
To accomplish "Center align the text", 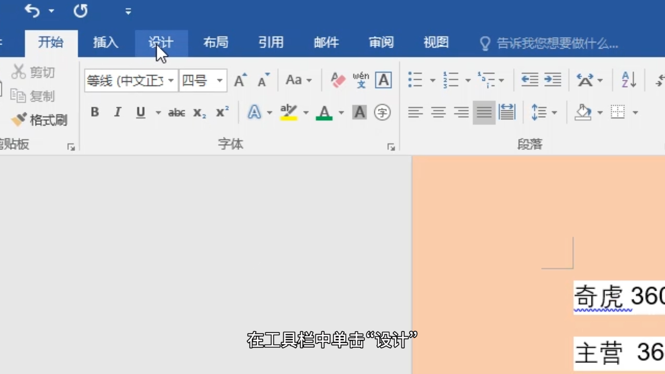I will click(438, 112).
